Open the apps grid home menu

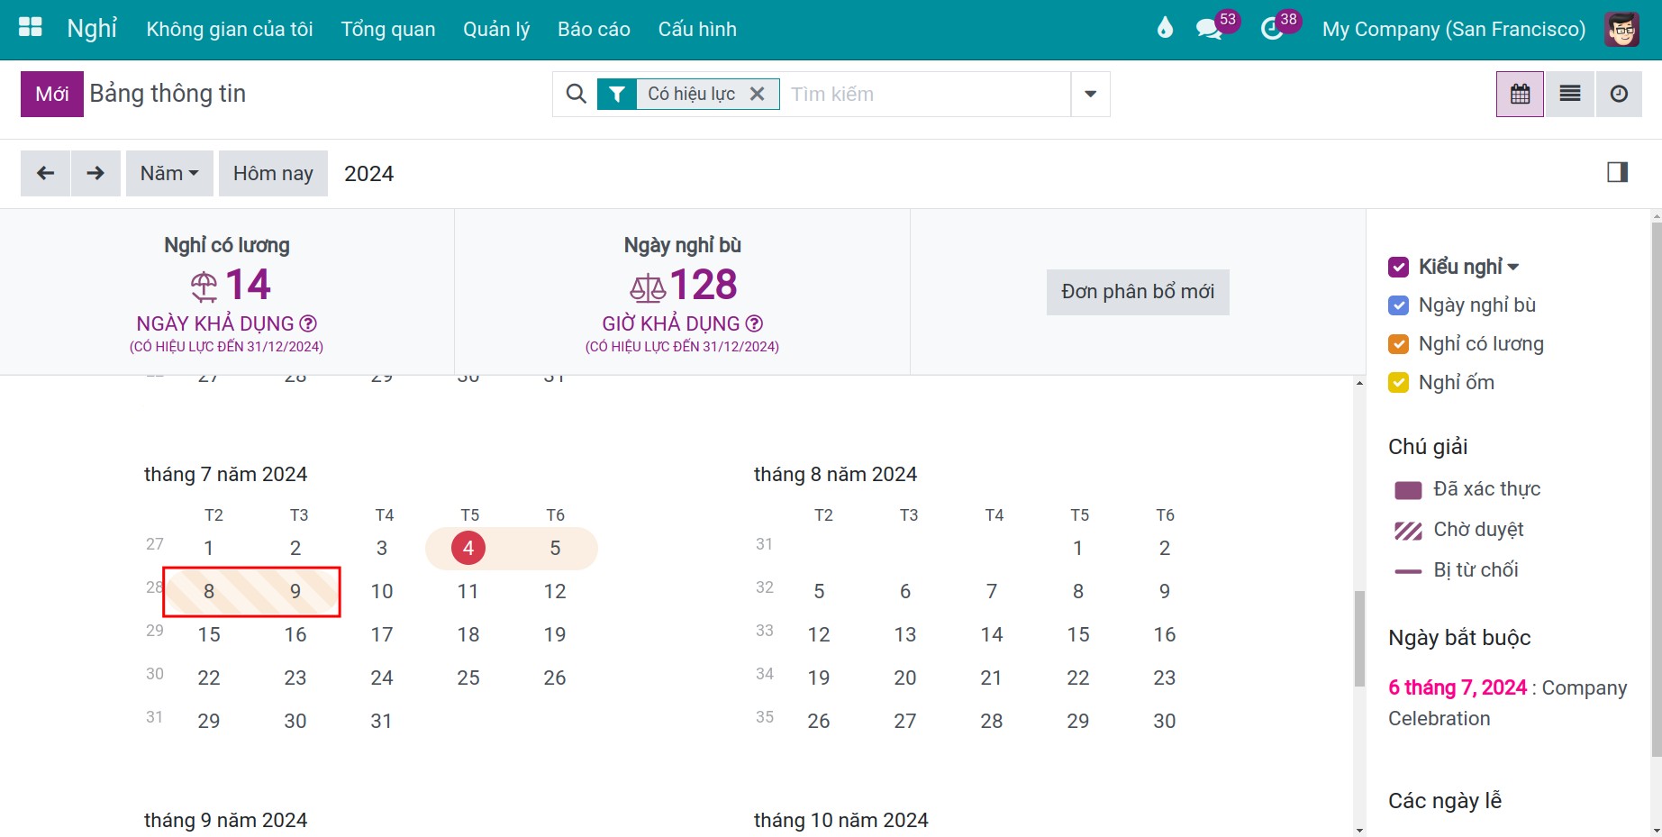click(31, 28)
